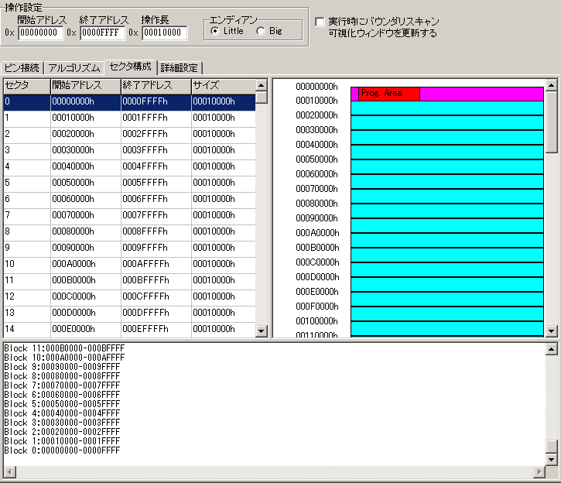561x483 pixels.
Task: Select the Little endian radio button
Action: pyautogui.click(x=215, y=31)
